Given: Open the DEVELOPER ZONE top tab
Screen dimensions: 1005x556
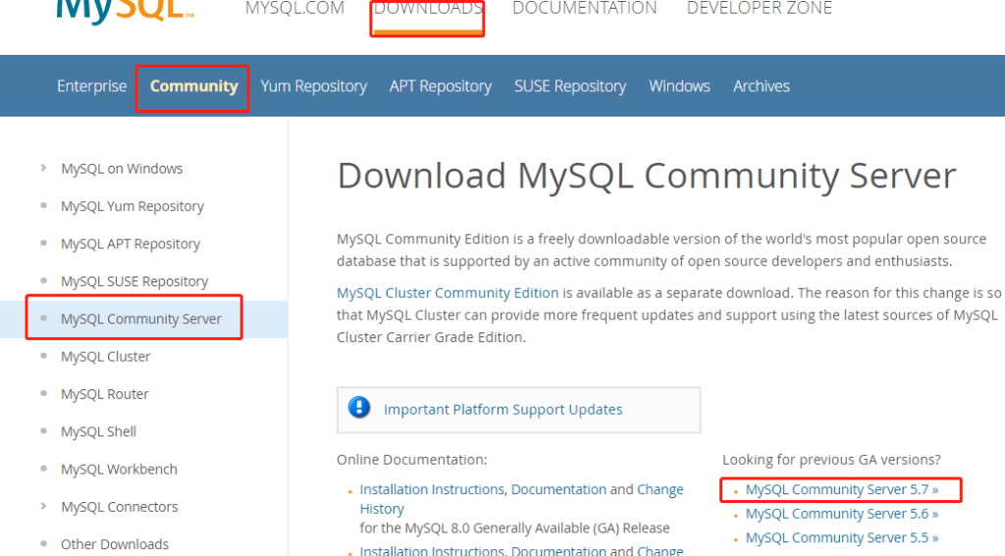Looking at the screenshot, I should (760, 8).
